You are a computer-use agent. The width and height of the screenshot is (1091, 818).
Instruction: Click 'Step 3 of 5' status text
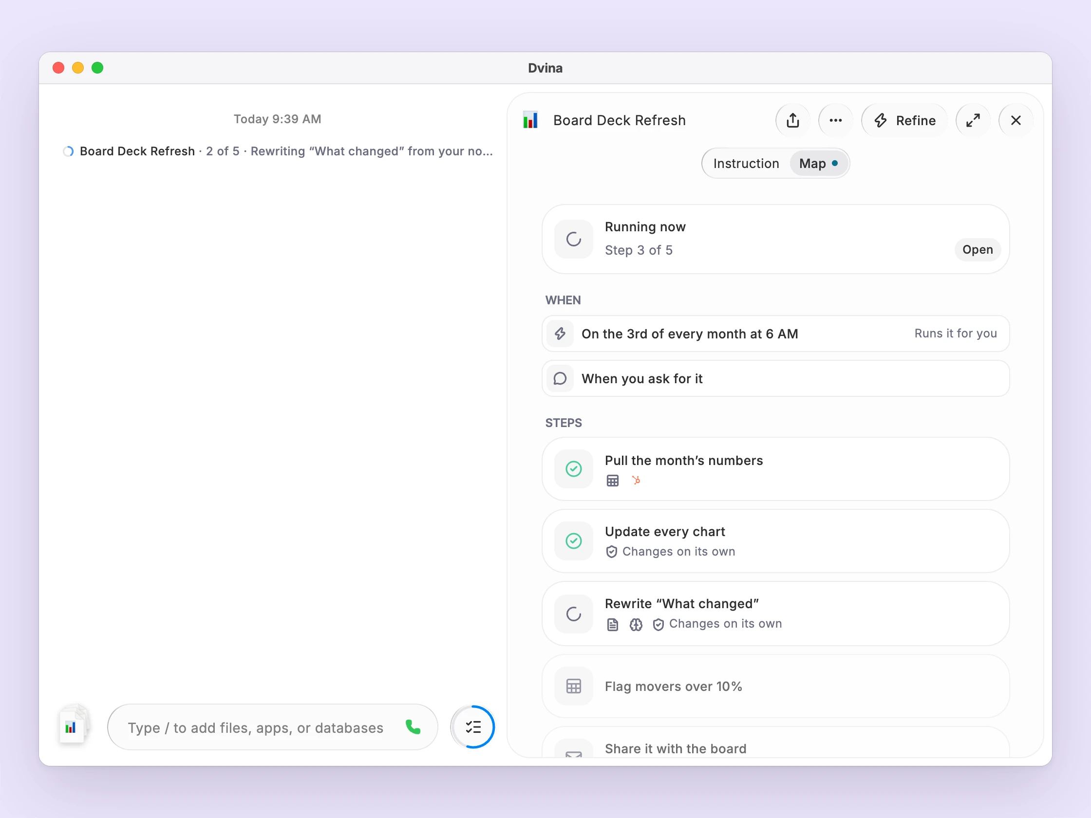pyautogui.click(x=638, y=250)
